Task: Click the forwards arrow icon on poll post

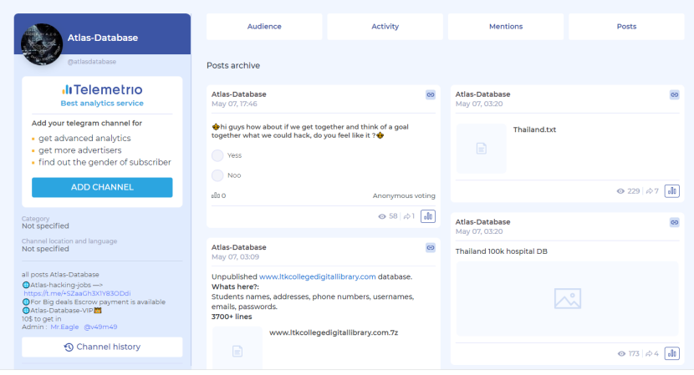Action: click(x=406, y=216)
